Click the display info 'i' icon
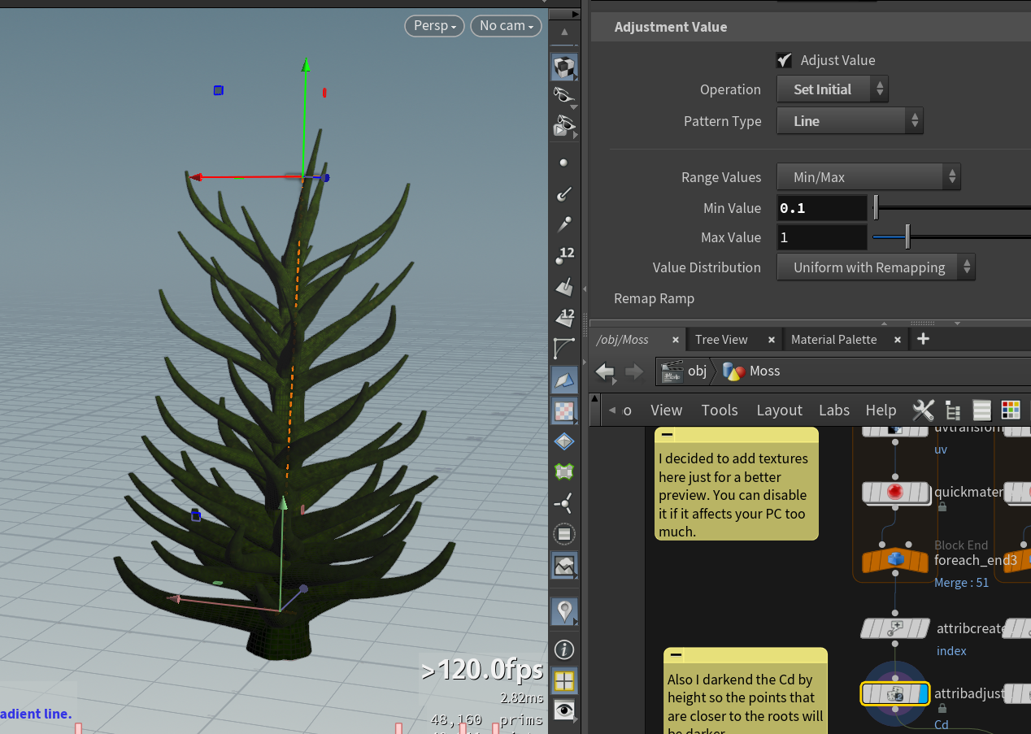The width and height of the screenshot is (1031, 734). (x=563, y=649)
